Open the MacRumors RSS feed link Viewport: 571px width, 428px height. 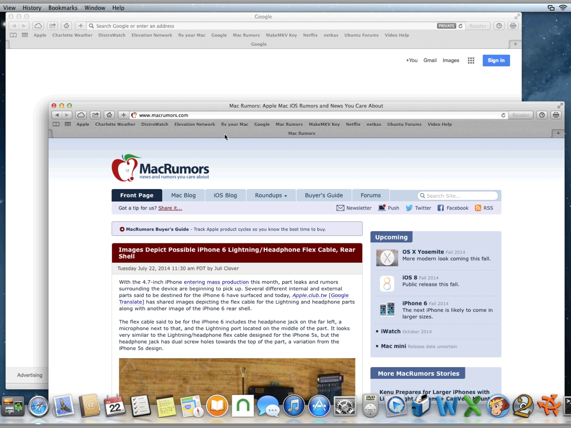pyautogui.click(x=484, y=208)
